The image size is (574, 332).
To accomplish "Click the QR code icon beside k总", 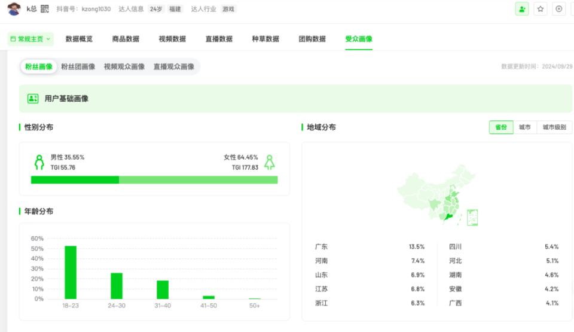I will coord(45,9).
